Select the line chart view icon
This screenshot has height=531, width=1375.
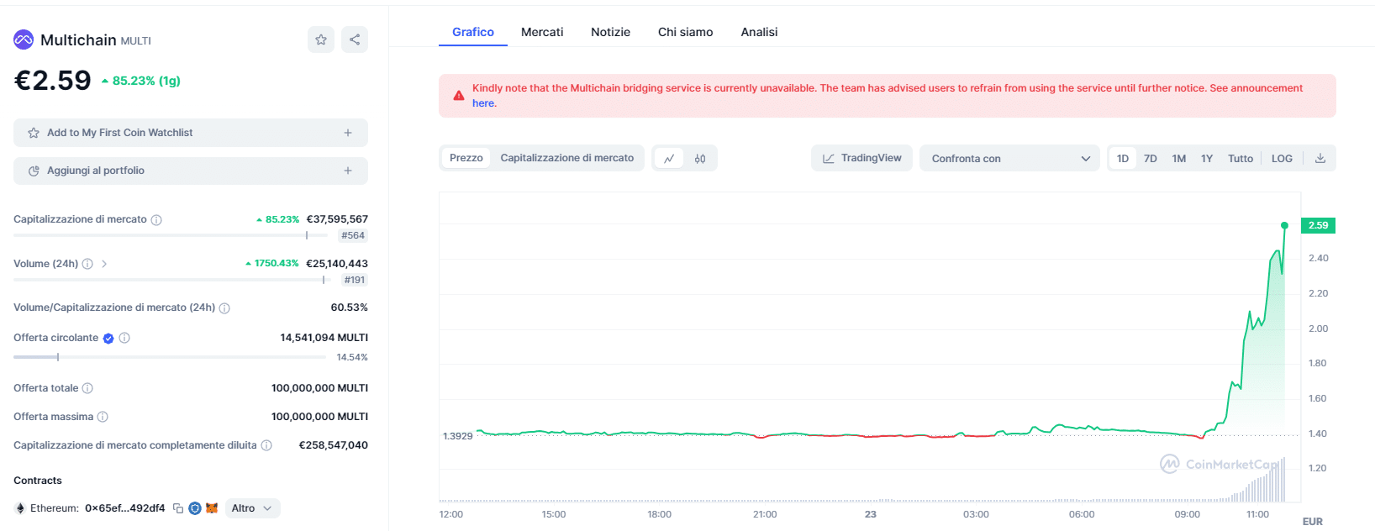(x=669, y=159)
